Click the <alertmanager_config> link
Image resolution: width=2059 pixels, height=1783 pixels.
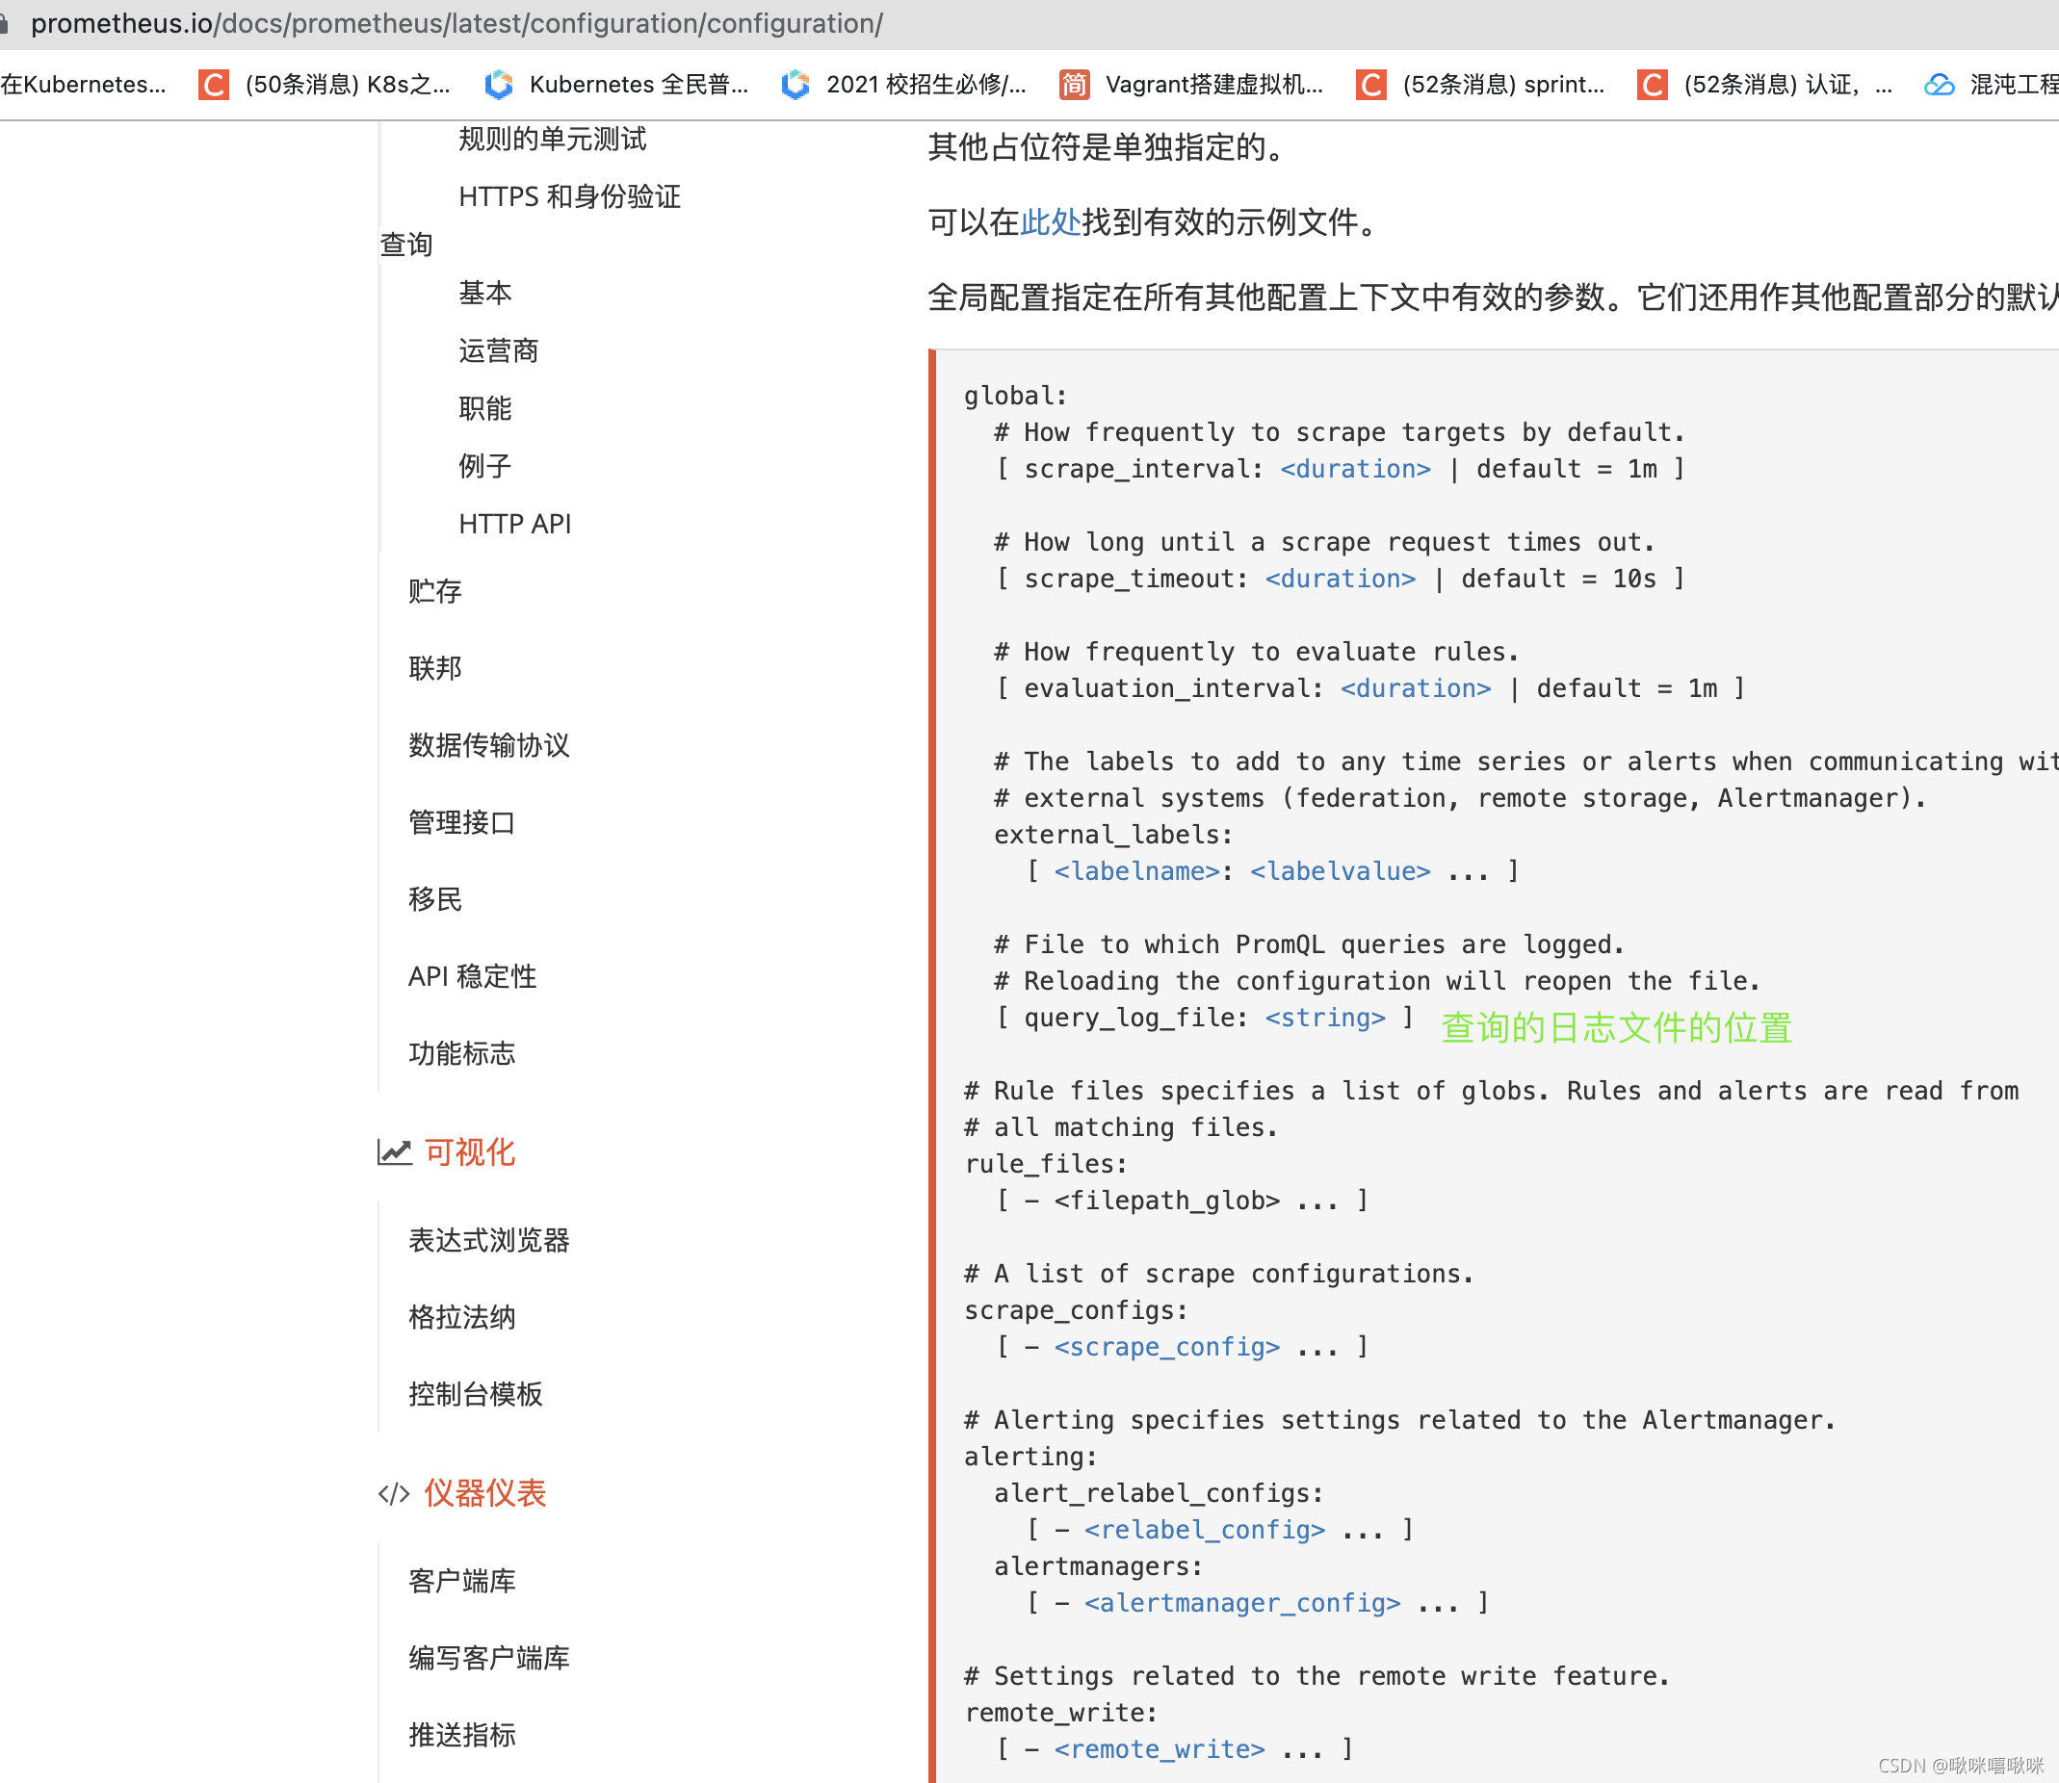point(1243,1604)
